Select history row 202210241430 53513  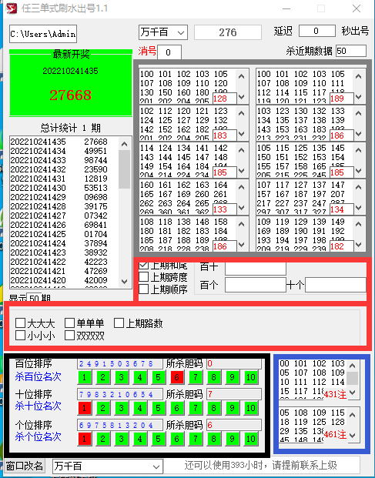click(x=59, y=188)
